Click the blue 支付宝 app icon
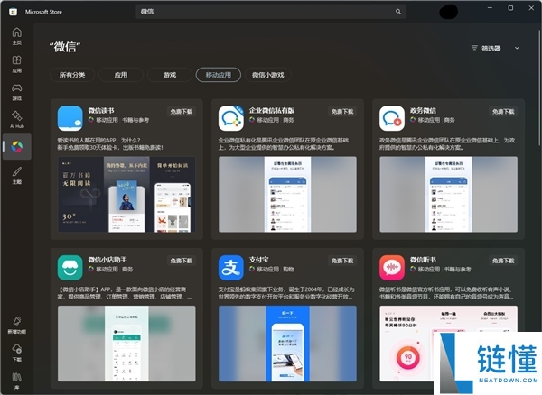This screenshot has width=542, height=395. click(231, 267)
